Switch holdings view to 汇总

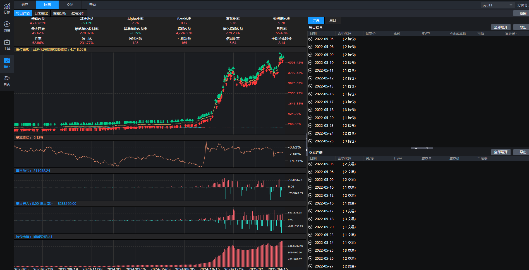click(x=316, y=20)
